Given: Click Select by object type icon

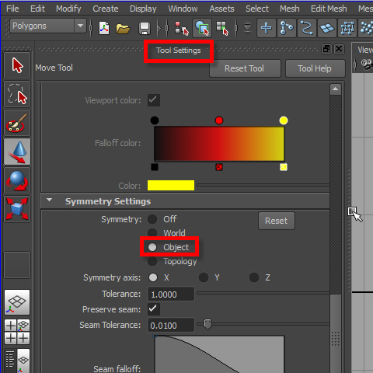Looking at the screenshot, I should pos(202,28).
